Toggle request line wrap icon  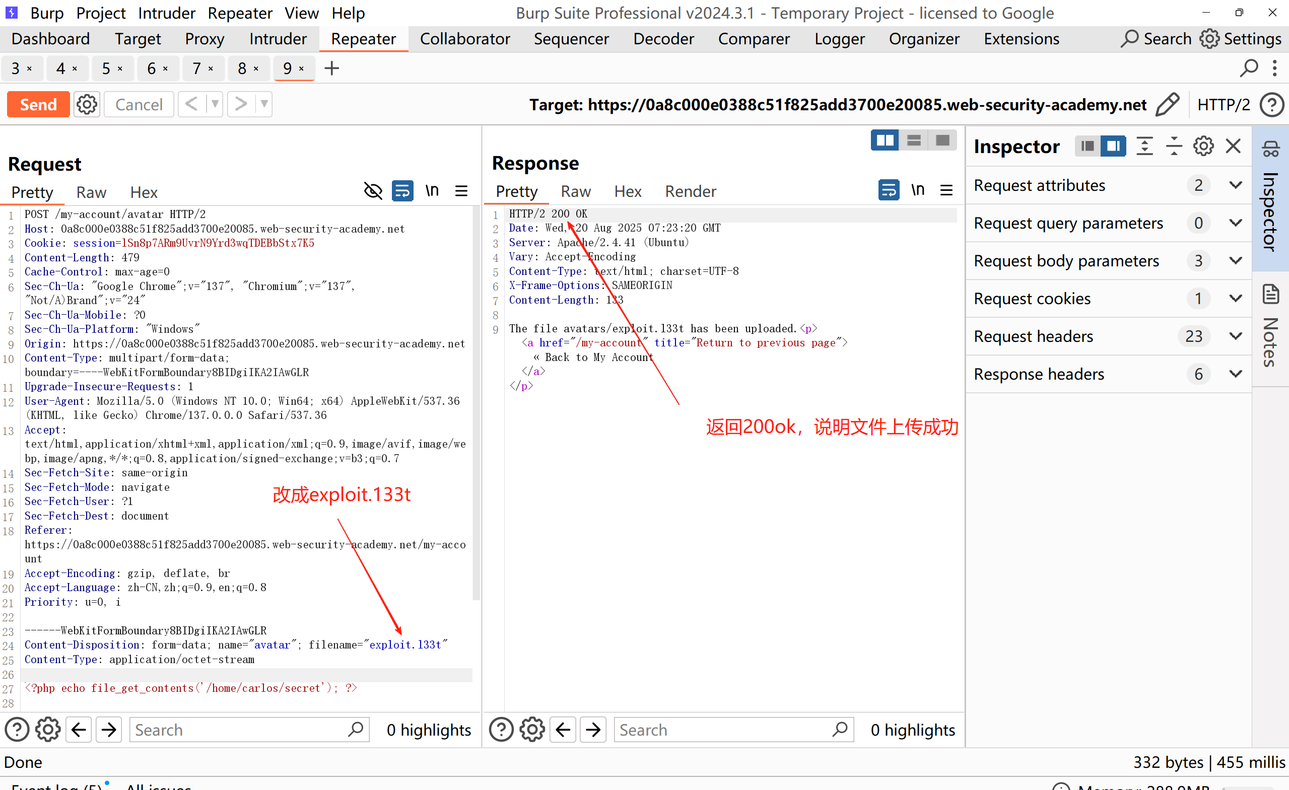pyautogui.click(x=402, y=191)
